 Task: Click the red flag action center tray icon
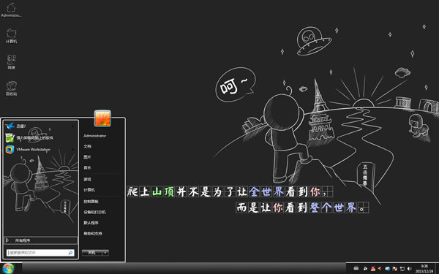pos(395,269)
